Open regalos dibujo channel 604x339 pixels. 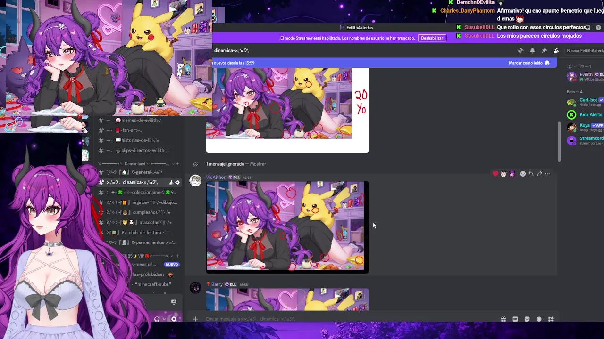(138, 202)
